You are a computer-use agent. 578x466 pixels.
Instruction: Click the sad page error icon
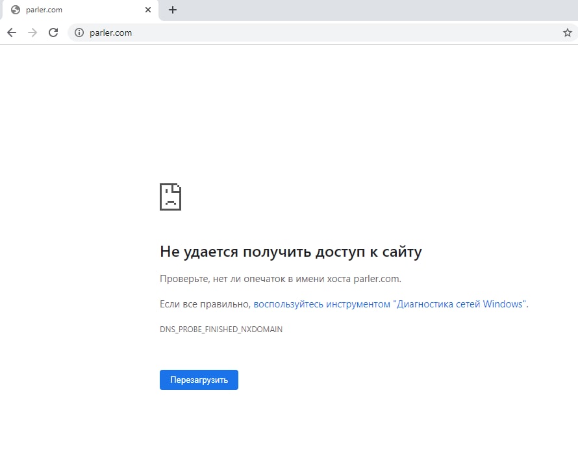(x=170, y=197)
